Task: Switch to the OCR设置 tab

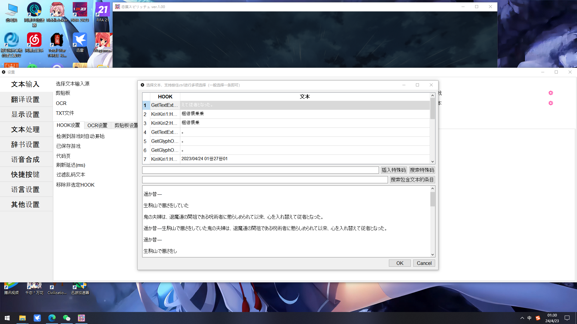Action: tap(97, 125)
